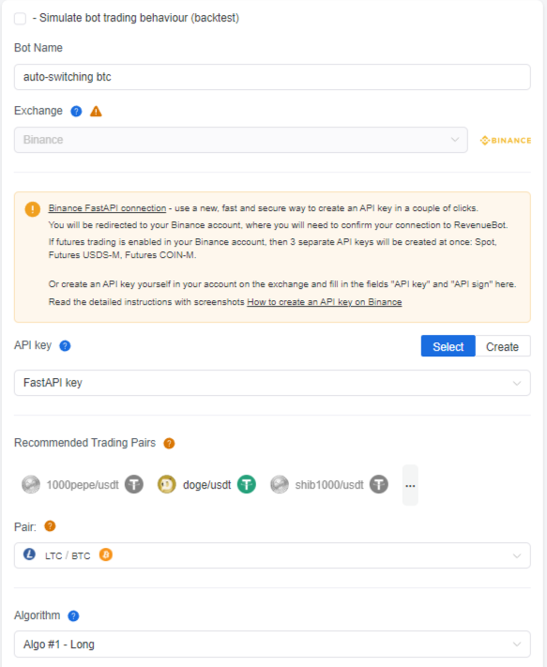Click the API key help icon
The width and height of the screenshot is (547, 667).
point(65,346)
